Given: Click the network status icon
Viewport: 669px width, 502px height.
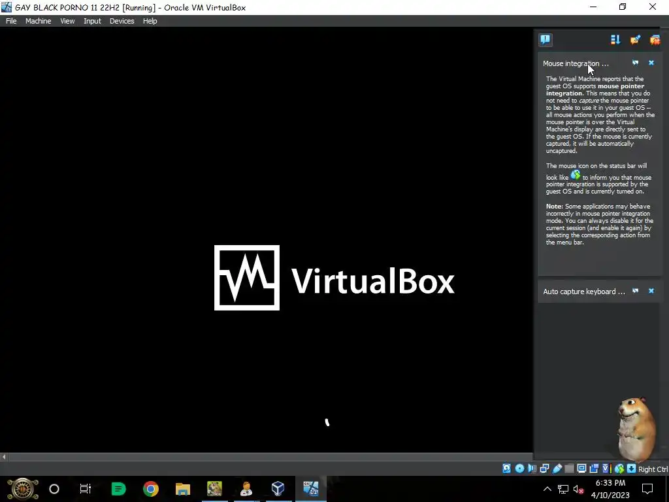Looking at the screenshot, I should point(544,468).
